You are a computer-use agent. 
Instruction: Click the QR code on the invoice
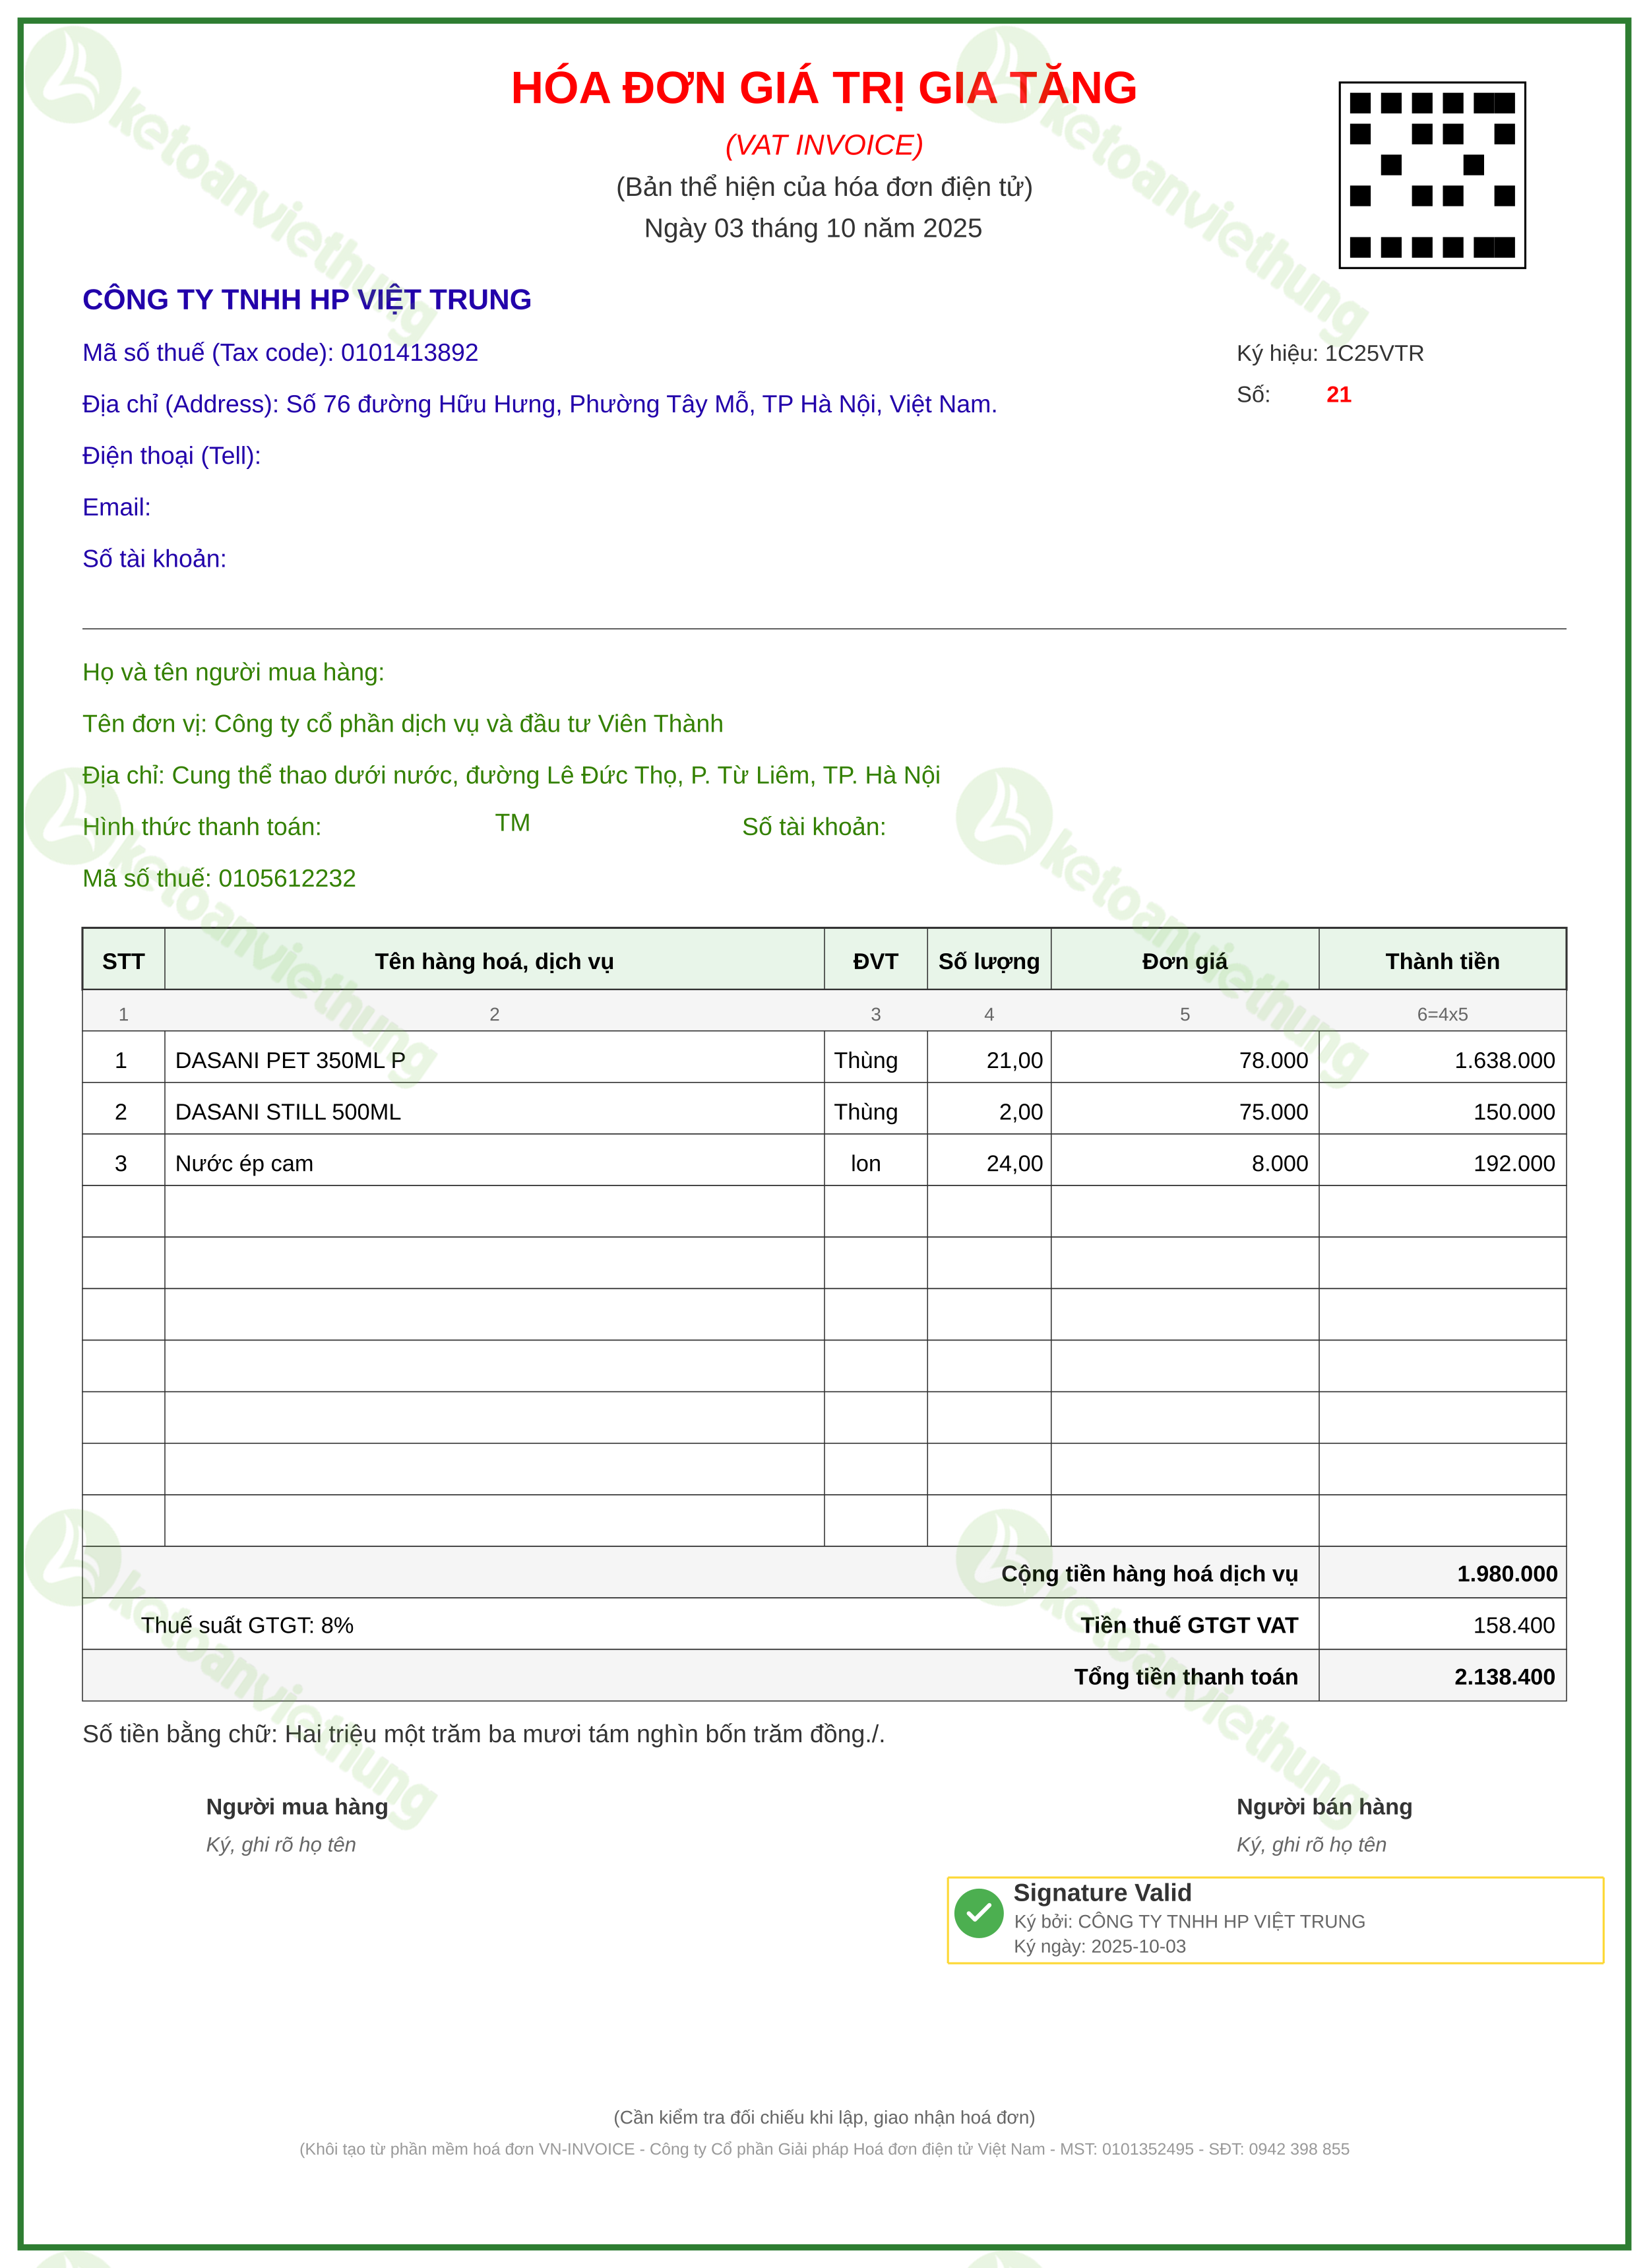tap(1432, 175)
